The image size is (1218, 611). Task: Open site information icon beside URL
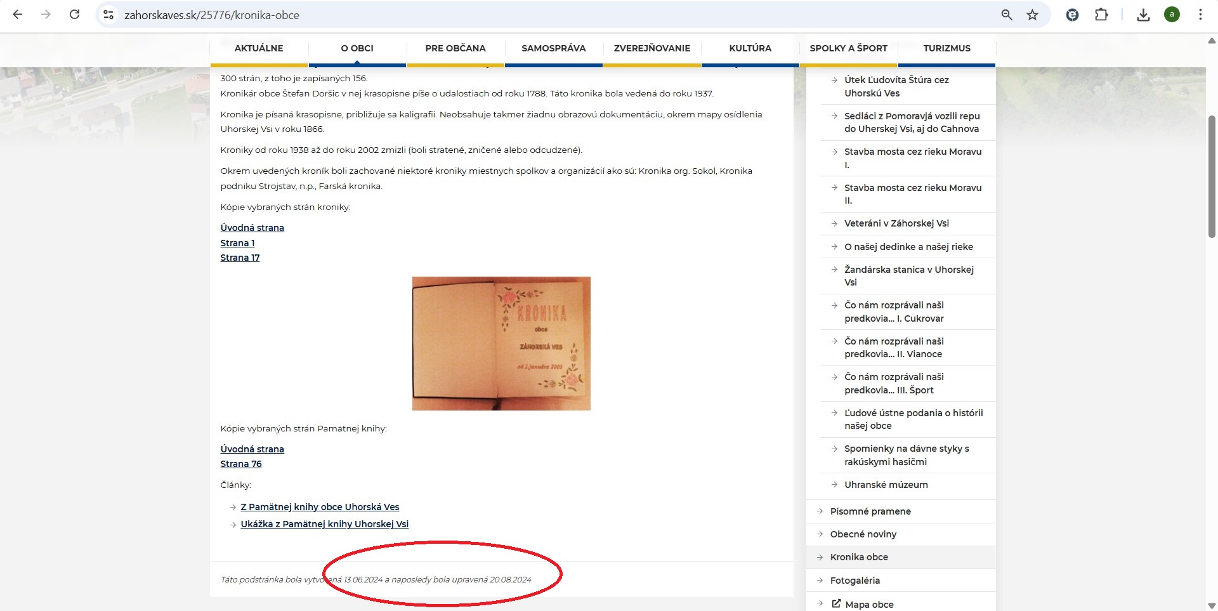click(108, 15)
